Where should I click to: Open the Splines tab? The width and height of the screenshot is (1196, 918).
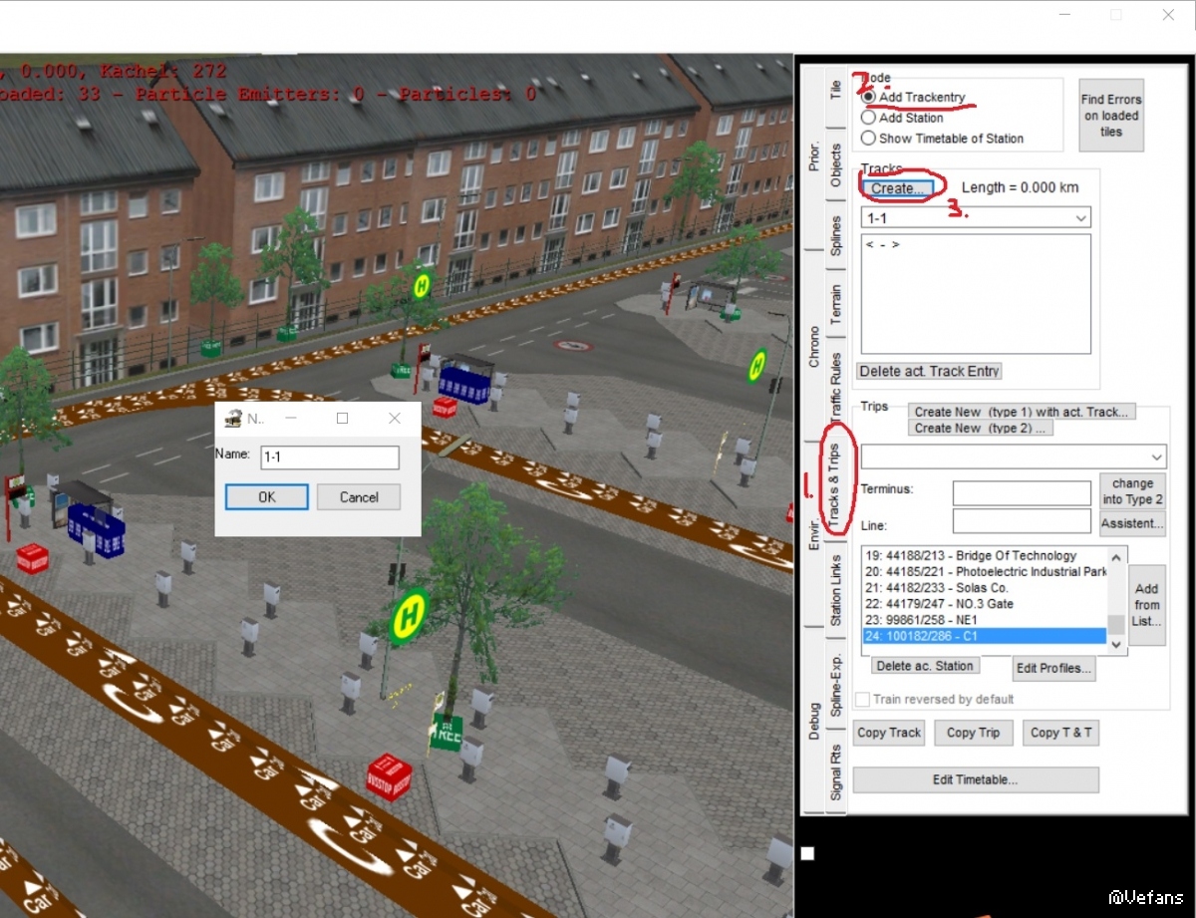pyautogui.click(x=835, y=235)
